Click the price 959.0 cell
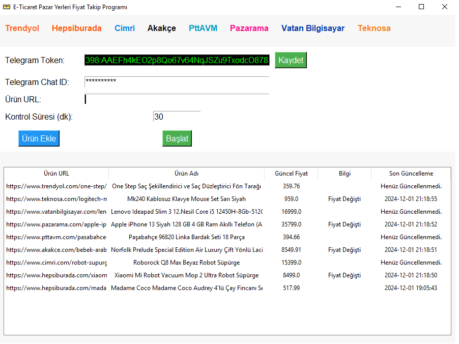The image size is (459, 344). pos(291,199)
